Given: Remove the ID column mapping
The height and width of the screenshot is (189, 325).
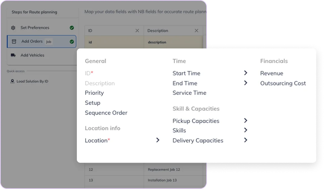Looking at the screenshot, I should tap(137, 31).
